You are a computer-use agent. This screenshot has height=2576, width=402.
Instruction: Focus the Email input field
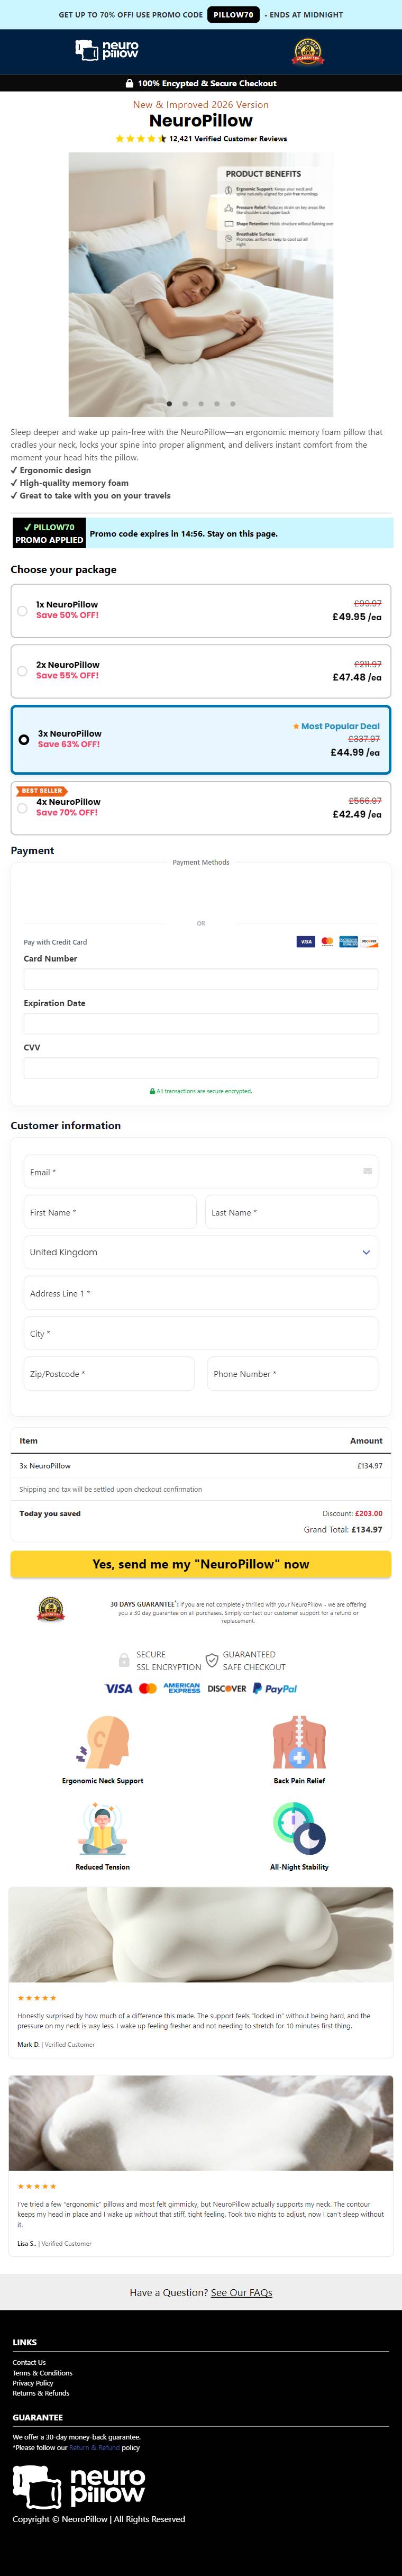(x=200, y=1172)
